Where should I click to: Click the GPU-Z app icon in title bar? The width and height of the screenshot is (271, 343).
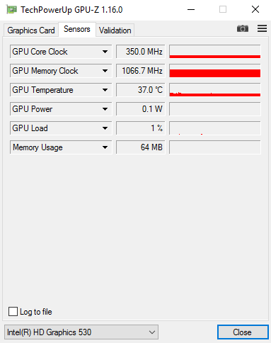point(11,10)
